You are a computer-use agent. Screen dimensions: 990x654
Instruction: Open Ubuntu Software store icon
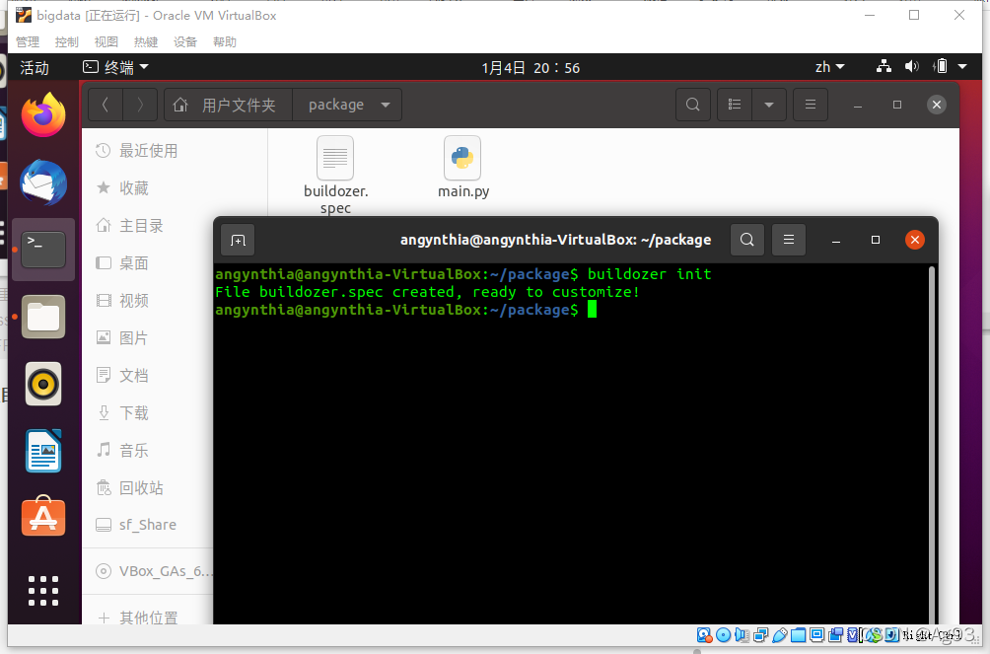click(43, 516)
